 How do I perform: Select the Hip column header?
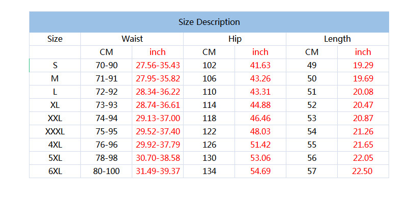pos(234,39)
